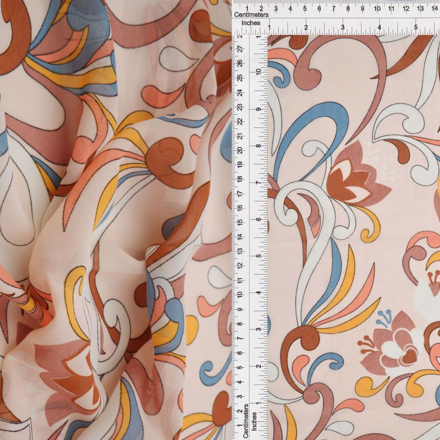Click the "Inches" label on the vertical ruler
440x440 pixels.
point(254,421)
